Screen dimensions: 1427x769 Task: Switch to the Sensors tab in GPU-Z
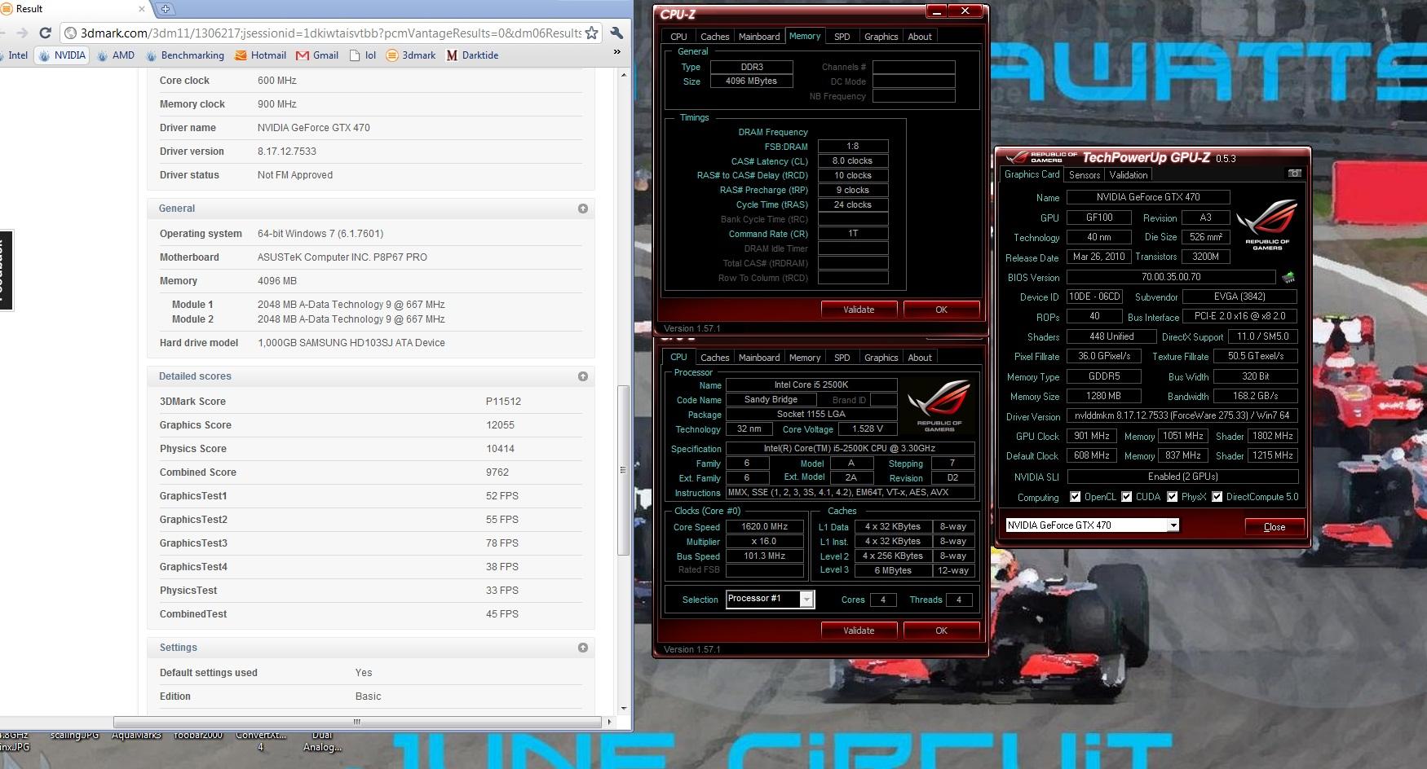[x=1085, y=175]
